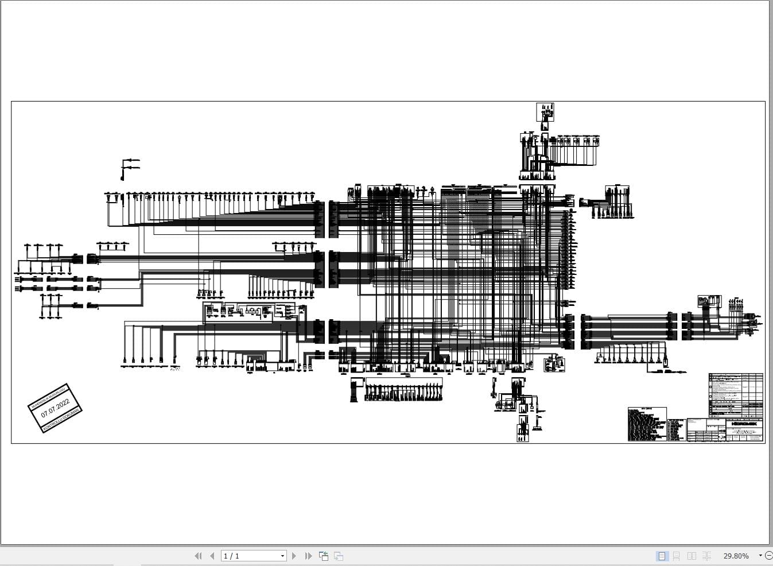Open the zoom level dropdown arrow
The image size is (773, 566).
(x=760, y=555)
